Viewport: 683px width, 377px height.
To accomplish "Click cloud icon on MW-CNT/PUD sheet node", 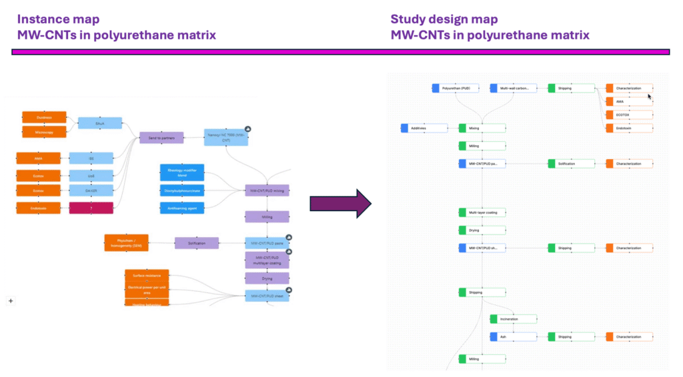I will 289,290.
